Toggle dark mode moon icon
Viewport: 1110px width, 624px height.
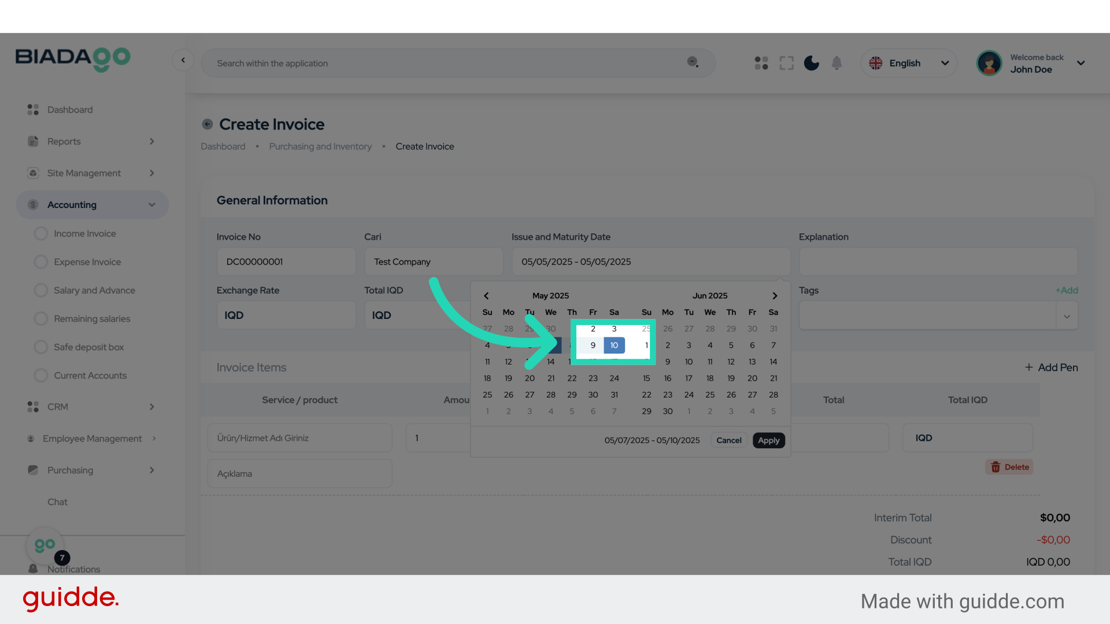pos(811,63)
